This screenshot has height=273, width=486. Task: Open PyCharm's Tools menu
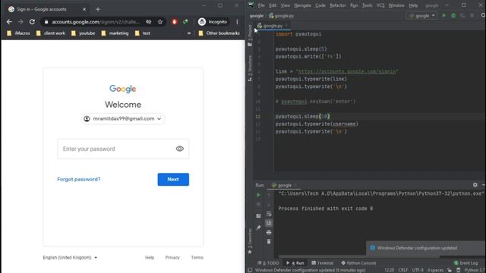pyautogui.click(x=367, y=5)
